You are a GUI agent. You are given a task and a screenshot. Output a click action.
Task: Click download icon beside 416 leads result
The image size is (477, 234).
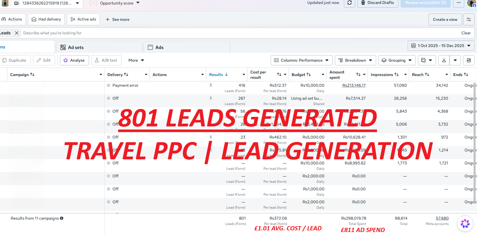pyautogui.click(x=211, y=85)
